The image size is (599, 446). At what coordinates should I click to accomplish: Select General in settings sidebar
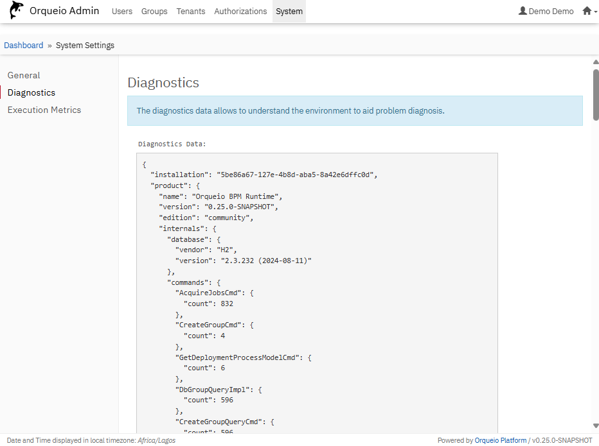24,75
